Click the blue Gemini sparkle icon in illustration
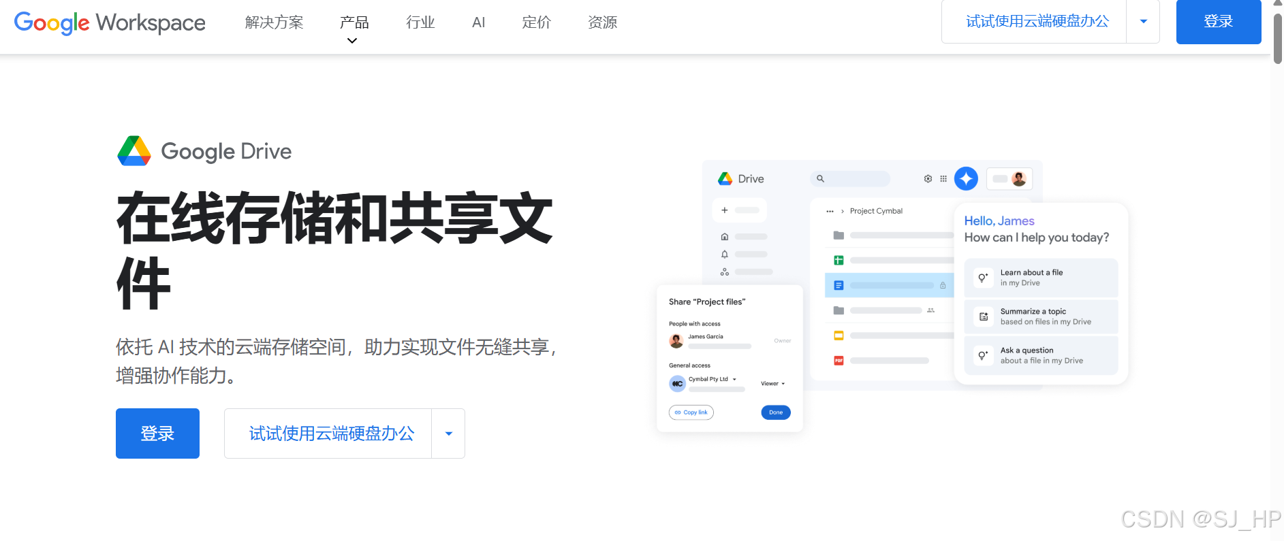1284x541 pixels. tap(966, 179)
